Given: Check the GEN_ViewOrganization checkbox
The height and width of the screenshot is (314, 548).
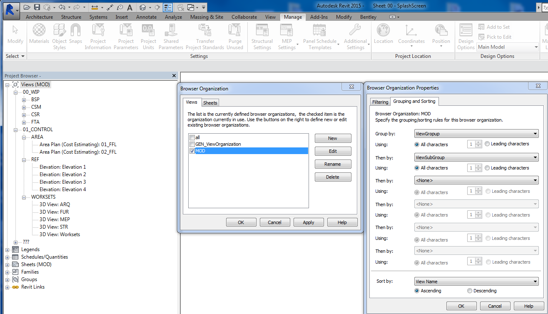Looking at the screenshot, I should (192, 145).
